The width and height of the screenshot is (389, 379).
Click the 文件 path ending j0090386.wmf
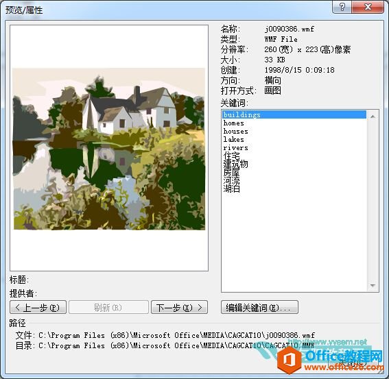coord(176,335)
